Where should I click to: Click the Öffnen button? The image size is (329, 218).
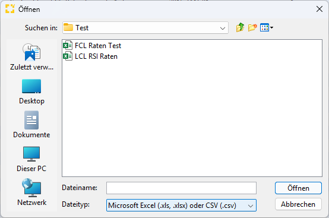(298, 188)
